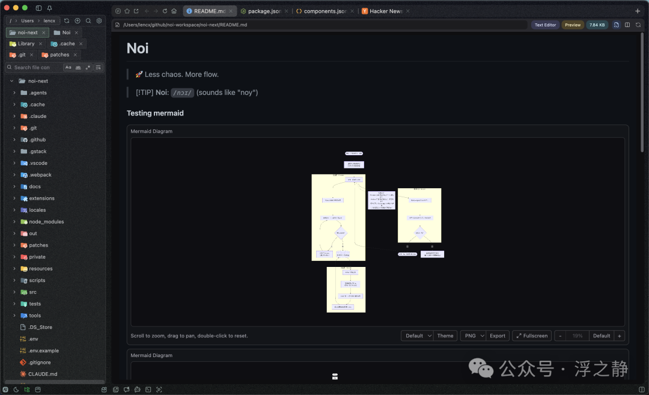The image size is (649, 395).
Task: Toggle search filter list option
Action: pyautogui.click(x=98, y=67)
